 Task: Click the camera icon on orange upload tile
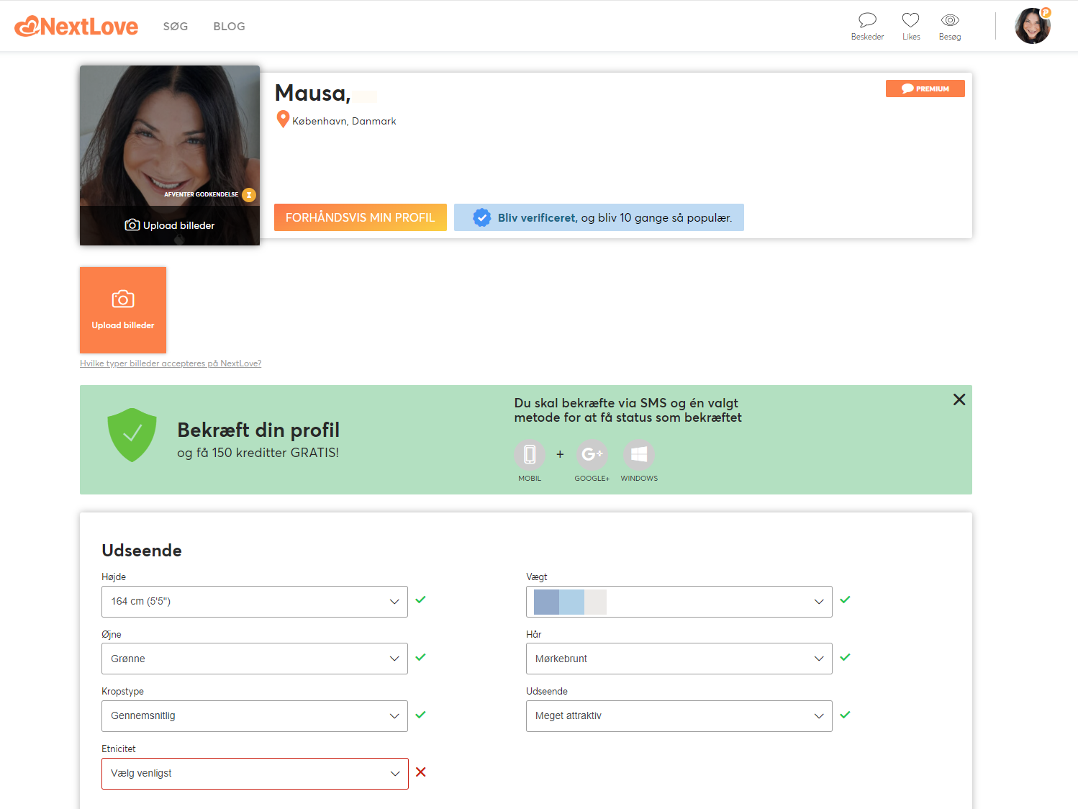[123, 299]
